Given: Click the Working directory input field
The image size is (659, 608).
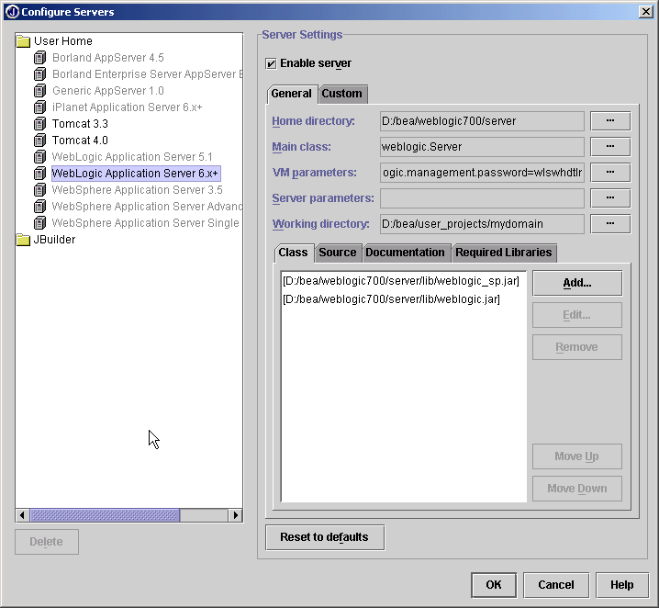Looking at the screenshot, I should click(482, 224).
